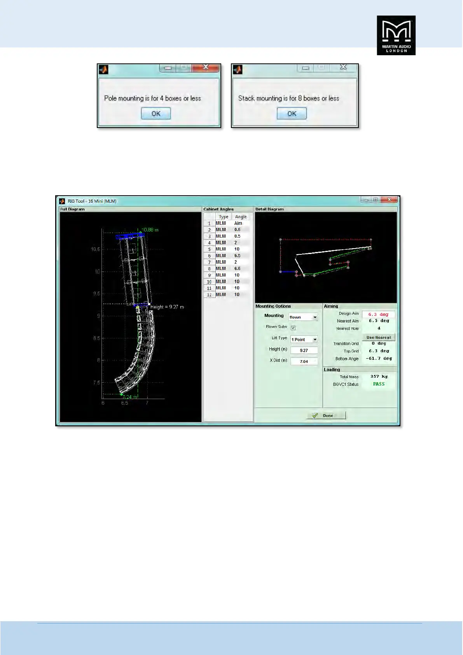
Task: Toggle the Flown Subs checkbox
Action: point(293,328)
